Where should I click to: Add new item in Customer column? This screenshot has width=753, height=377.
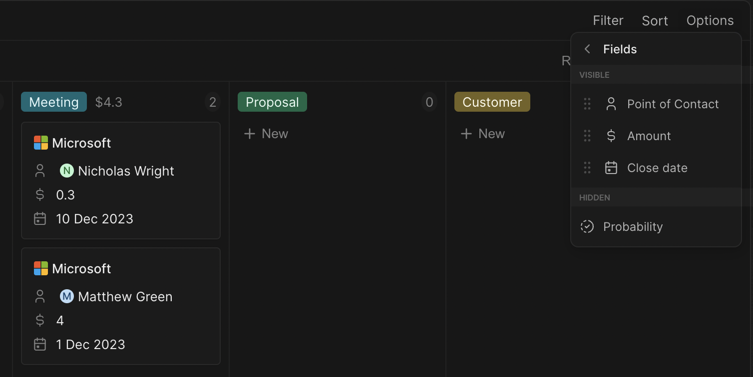(483, 134)
